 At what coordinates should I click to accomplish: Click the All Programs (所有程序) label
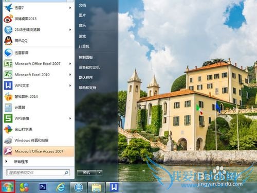pyautogui.click(x=21, y=162)
